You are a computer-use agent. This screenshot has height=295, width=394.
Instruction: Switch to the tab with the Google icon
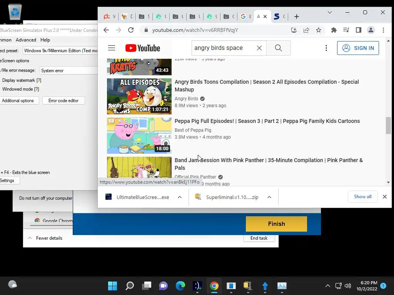pyautogui.click(x=246, y=17)
